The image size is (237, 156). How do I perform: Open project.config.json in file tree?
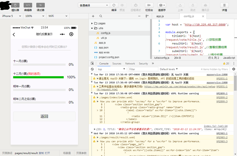(x=109, y=57)
